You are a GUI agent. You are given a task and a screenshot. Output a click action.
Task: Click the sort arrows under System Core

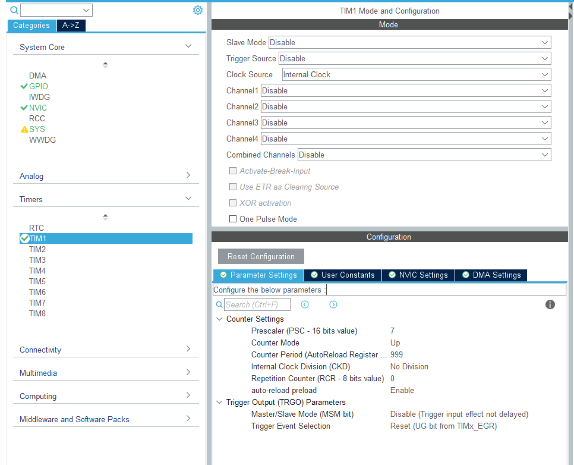(105, 65)
